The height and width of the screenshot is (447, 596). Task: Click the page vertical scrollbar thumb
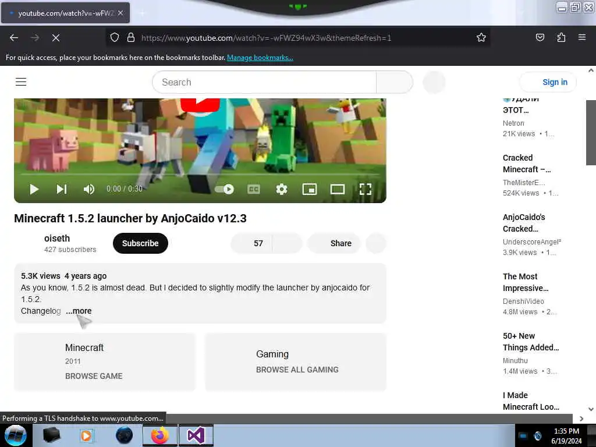pos(591,132)
